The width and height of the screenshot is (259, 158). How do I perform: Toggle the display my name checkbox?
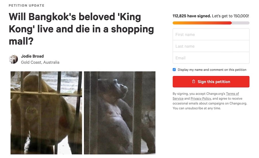point(174,70)
